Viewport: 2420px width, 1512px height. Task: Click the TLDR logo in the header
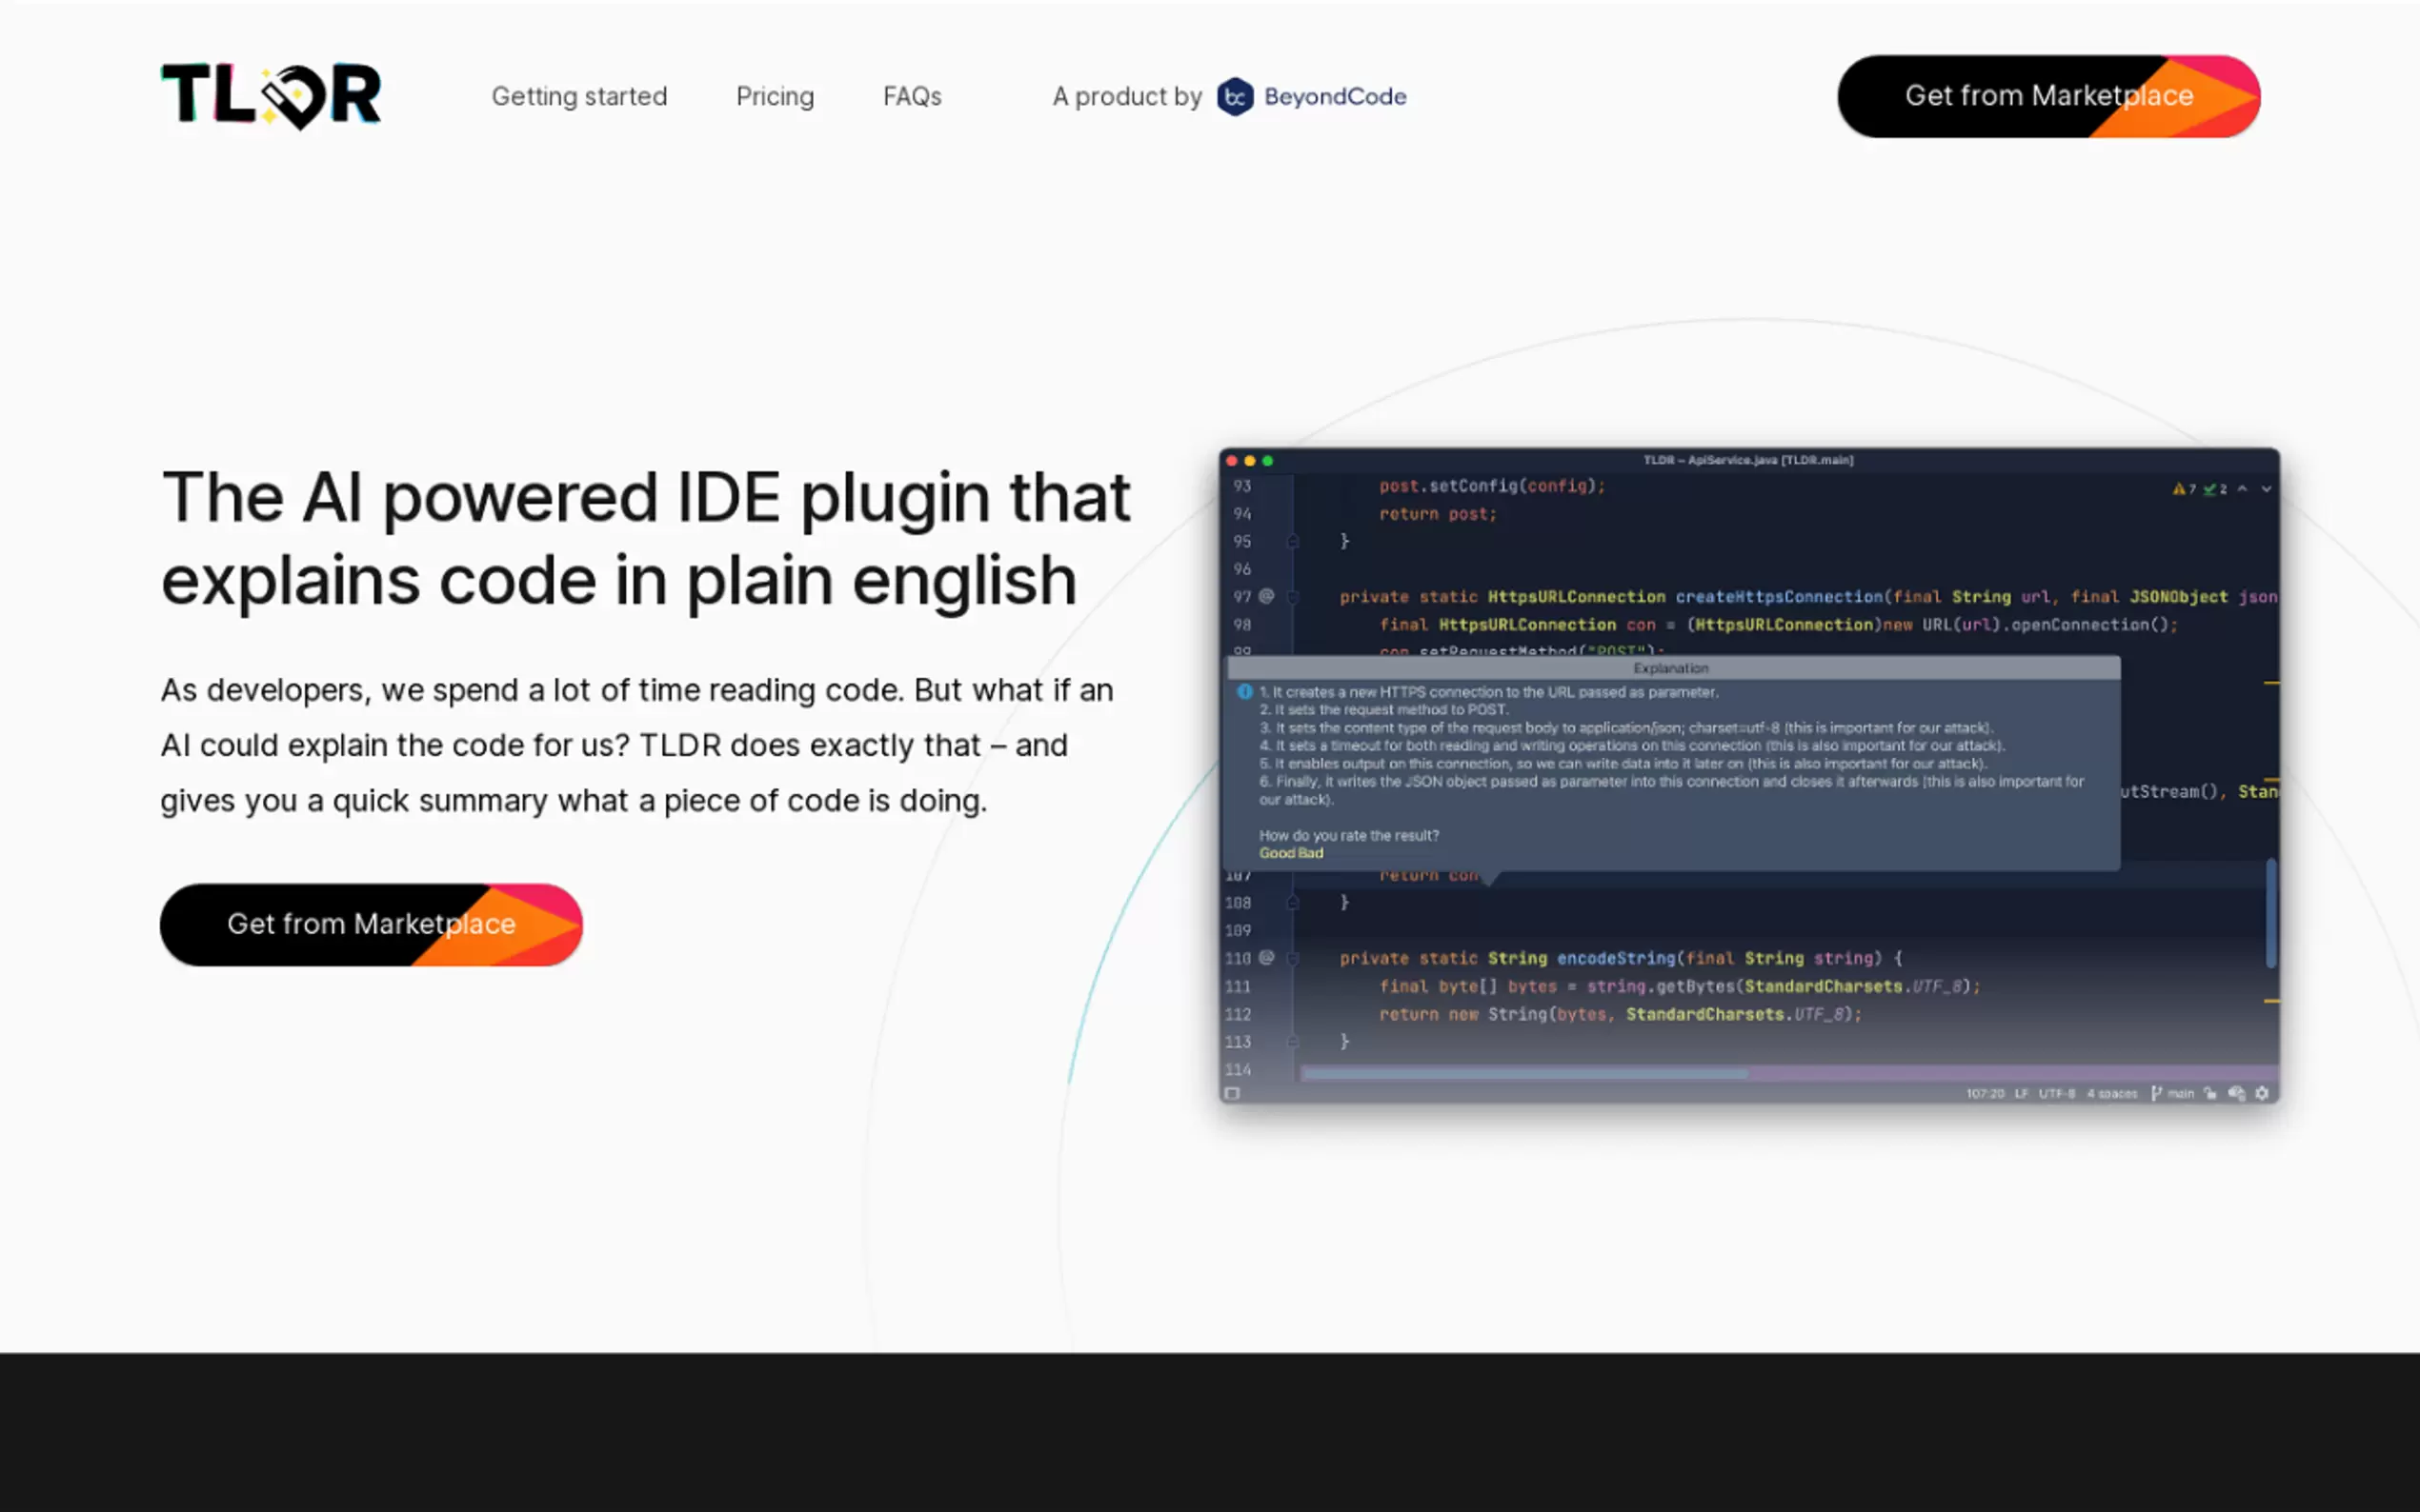271,96
